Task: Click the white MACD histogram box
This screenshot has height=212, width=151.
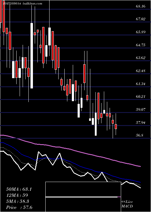Action: (x=83, y=197)
